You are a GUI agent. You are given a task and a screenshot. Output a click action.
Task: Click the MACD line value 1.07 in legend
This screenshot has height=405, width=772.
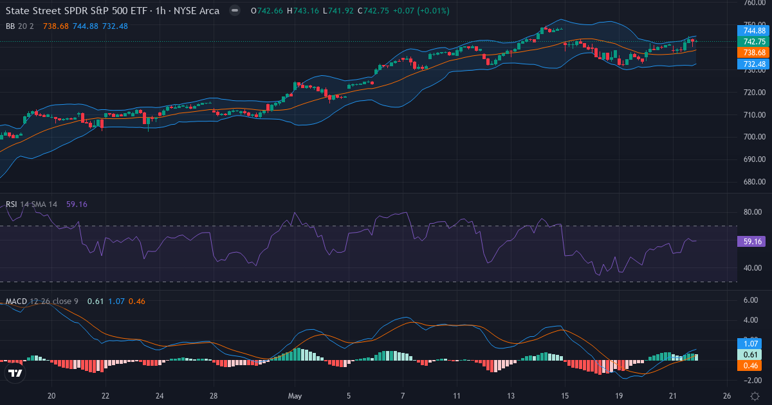[116, 301]
